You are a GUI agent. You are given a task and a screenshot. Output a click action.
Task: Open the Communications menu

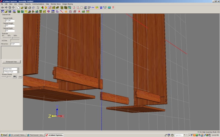pos(38,4)
